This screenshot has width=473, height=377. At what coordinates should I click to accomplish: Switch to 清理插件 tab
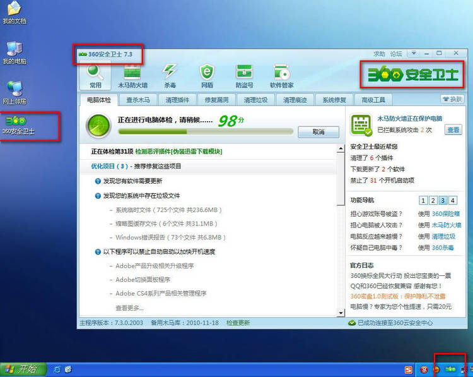point(177,100)
